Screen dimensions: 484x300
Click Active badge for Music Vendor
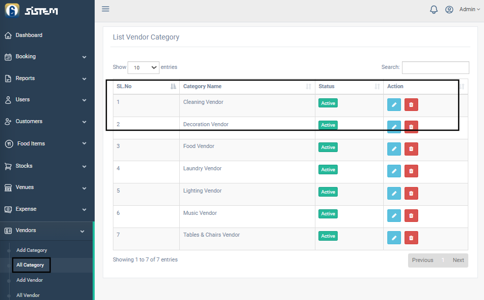[x=328, y=214]
